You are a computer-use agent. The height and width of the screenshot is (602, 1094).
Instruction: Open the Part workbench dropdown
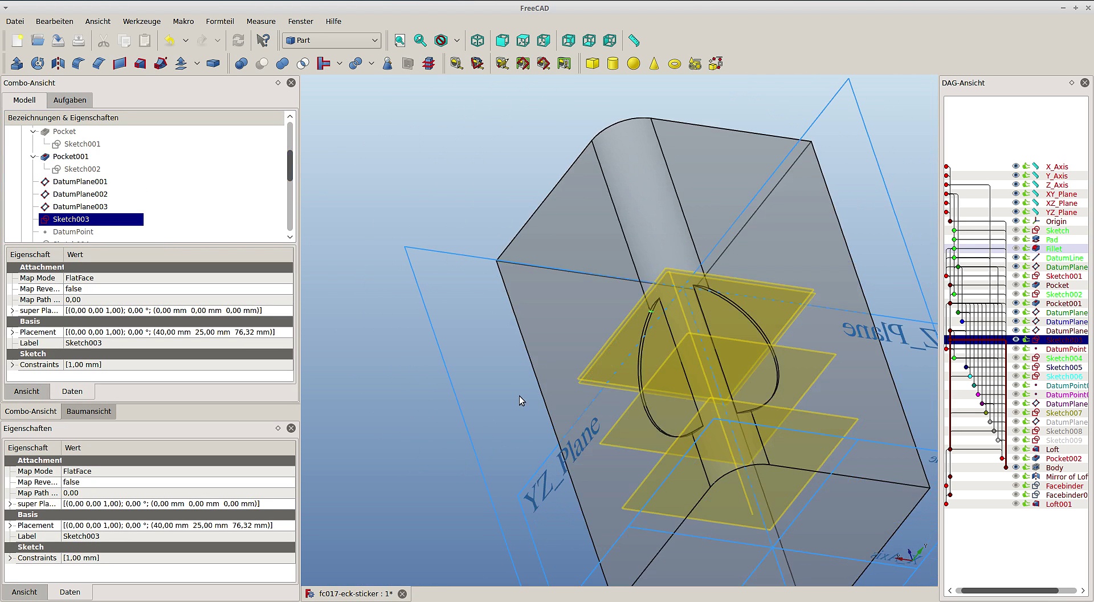click(x=332, y=40)
